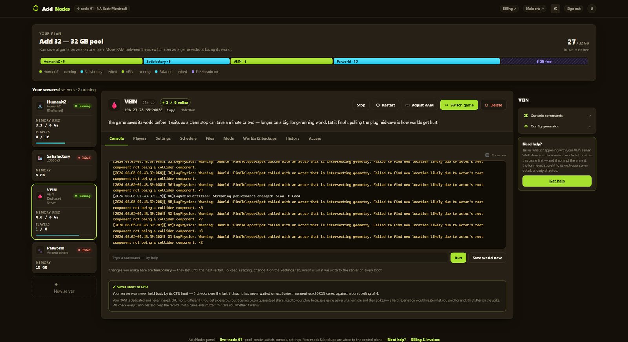The image size is (628, 342).
Task: Click the Palworld server game icon
Action: pyautogui.click(x=40, y=250)
